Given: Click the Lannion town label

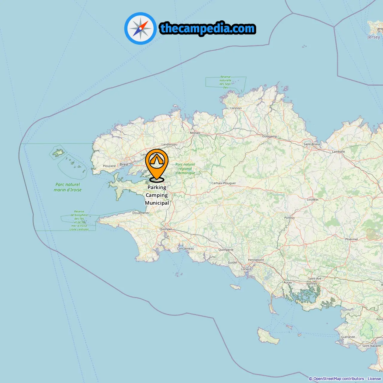Looking at the screenshot, I should [x=236, y=108].
